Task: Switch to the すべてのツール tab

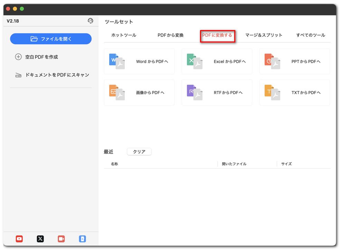Action: click(x=310, y=35)
